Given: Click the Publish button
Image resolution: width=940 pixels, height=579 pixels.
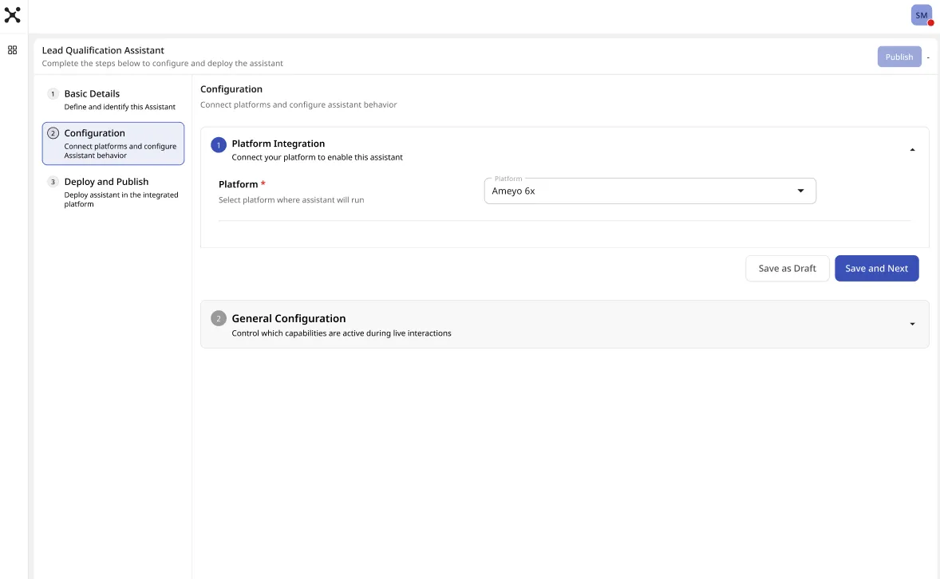Looking at the screenshot, I should point(899,57).
